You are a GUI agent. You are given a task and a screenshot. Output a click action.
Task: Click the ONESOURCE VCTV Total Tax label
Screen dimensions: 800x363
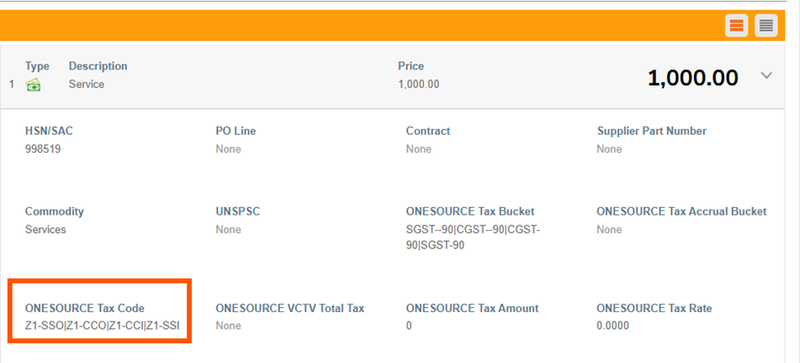[290, 308]
